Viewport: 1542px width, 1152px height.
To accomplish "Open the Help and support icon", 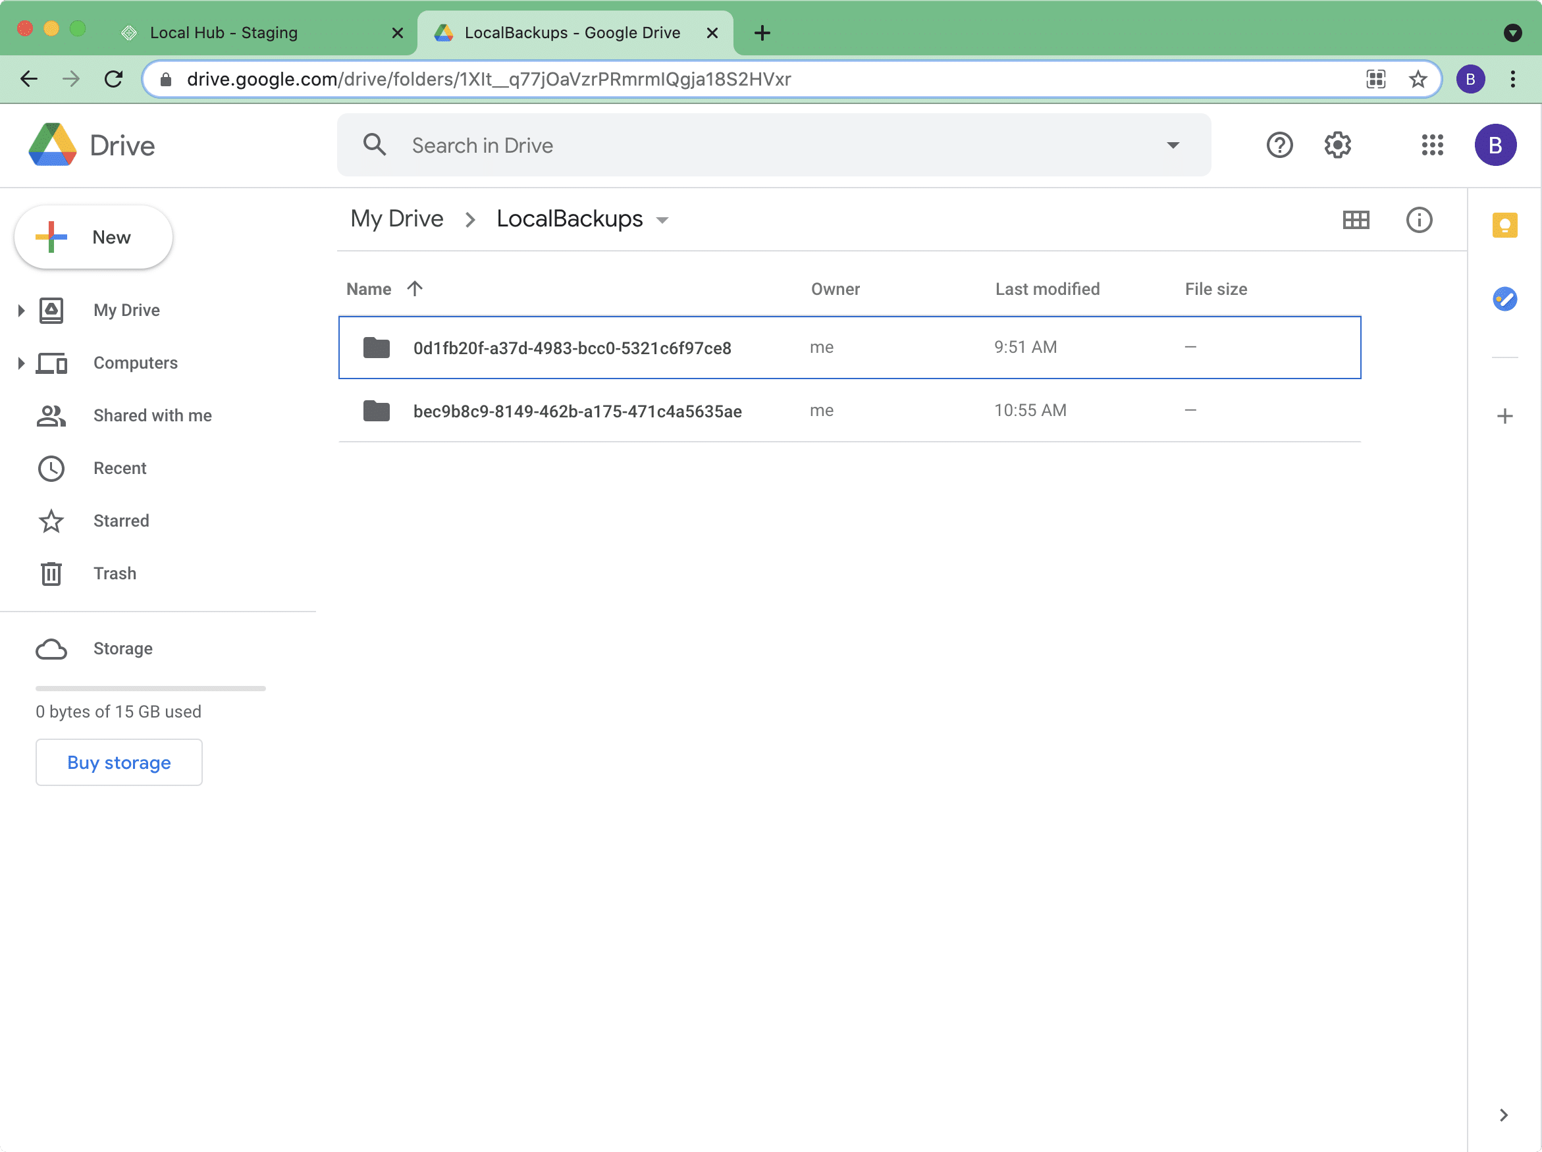I will coord(1279,145).
